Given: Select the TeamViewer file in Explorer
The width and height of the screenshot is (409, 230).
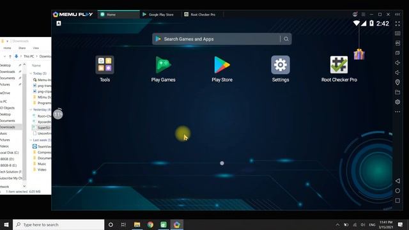Looking at the screenshot, I should (42, 146).
